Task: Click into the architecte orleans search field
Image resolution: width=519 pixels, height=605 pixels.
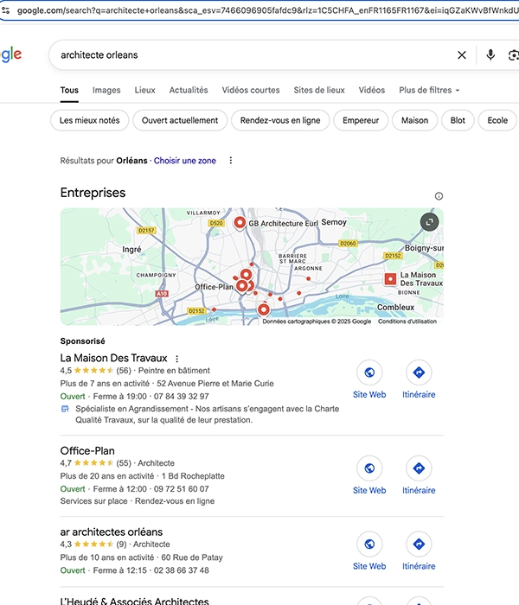Action: coord(242,54)
